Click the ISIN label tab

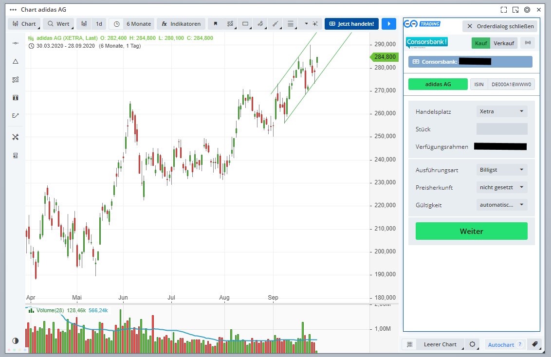coord(479,84)
